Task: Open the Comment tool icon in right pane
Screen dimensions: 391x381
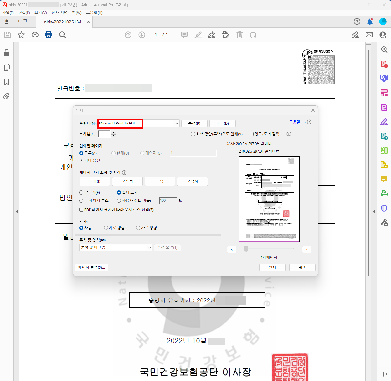Action: click(x=384, y=179)
